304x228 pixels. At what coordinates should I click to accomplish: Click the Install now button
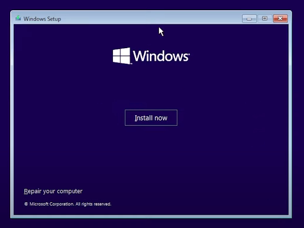tap(151, 118)
